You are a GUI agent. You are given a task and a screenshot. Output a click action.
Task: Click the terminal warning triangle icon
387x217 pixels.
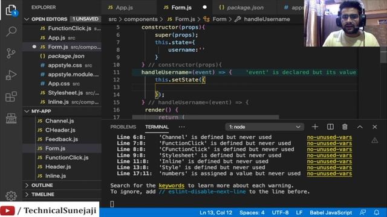click(375, 140)
